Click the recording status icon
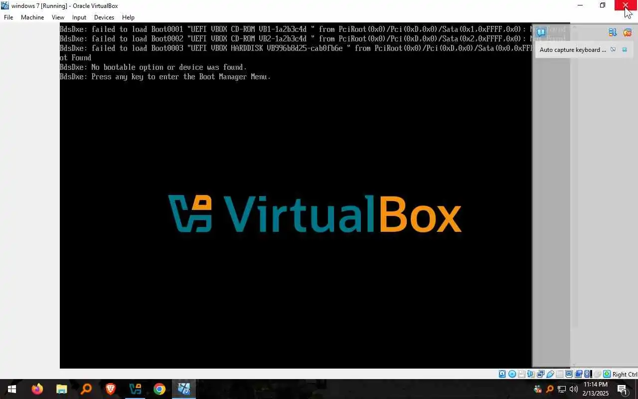Viewport: 638px width, 399px height. [578, 374]
